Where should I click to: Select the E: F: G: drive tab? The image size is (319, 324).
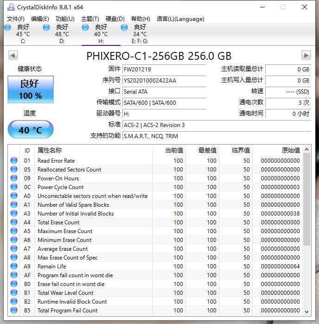click(x=140, y=34)
